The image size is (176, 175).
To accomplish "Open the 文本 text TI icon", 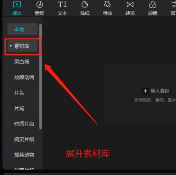I will 62,5.
